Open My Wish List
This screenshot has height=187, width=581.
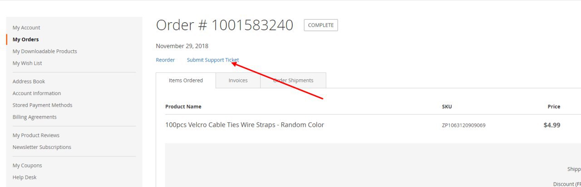[x=27, y=63]
